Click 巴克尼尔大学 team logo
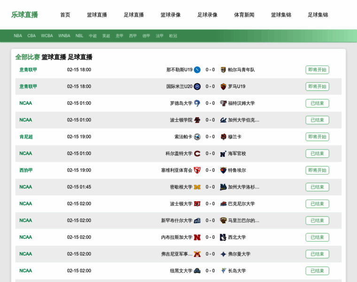357x282 pixels. click(x=223, y=204)
